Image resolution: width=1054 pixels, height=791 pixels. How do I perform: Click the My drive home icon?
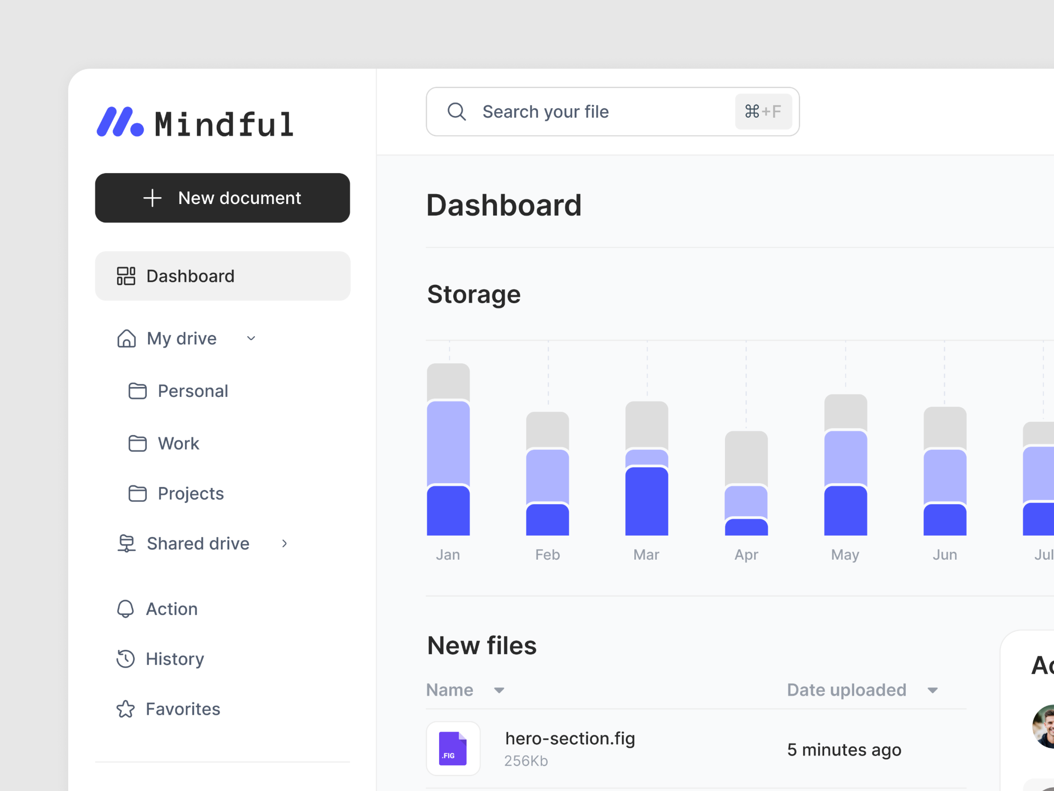point(126,338)
